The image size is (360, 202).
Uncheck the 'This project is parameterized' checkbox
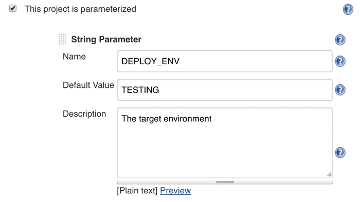tap(13, 9)
